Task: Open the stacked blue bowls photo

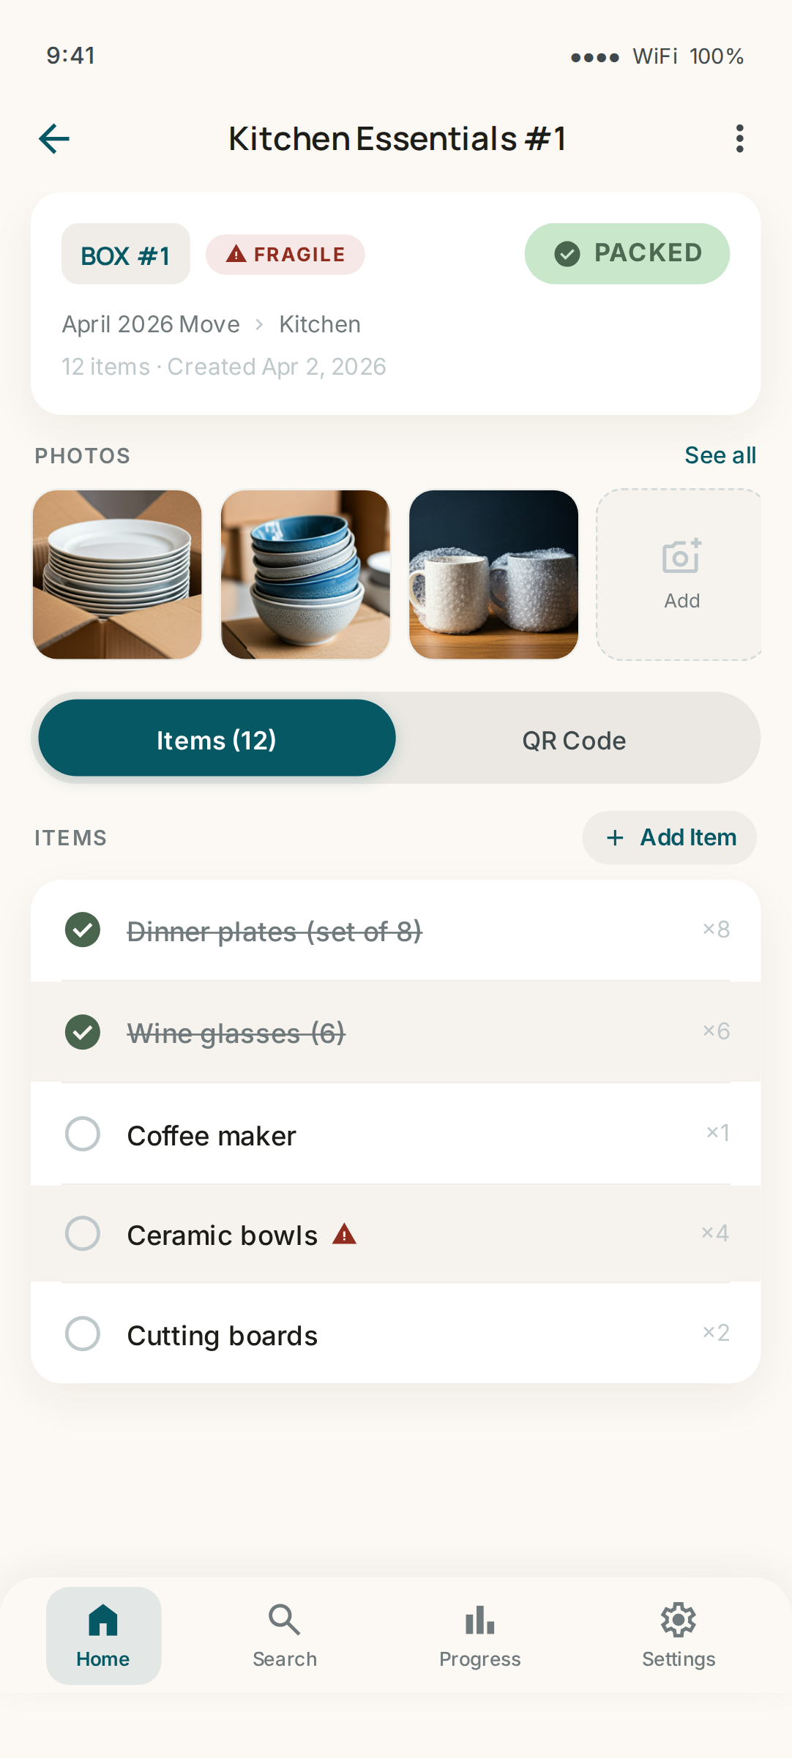Action: 305,575
